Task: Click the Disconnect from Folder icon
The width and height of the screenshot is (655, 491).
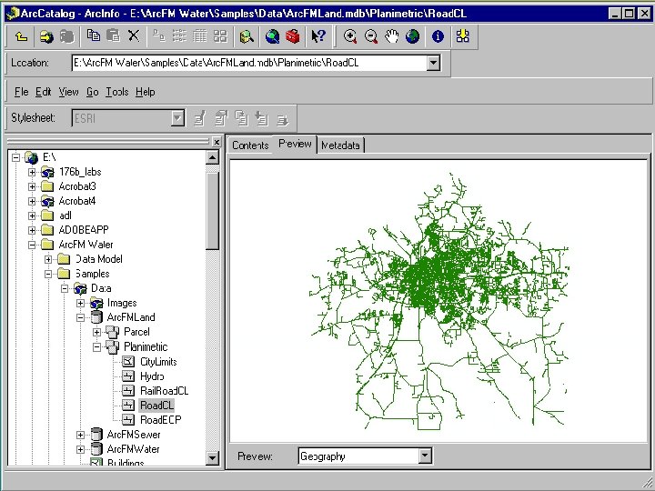Action: (x=66, y=36)
